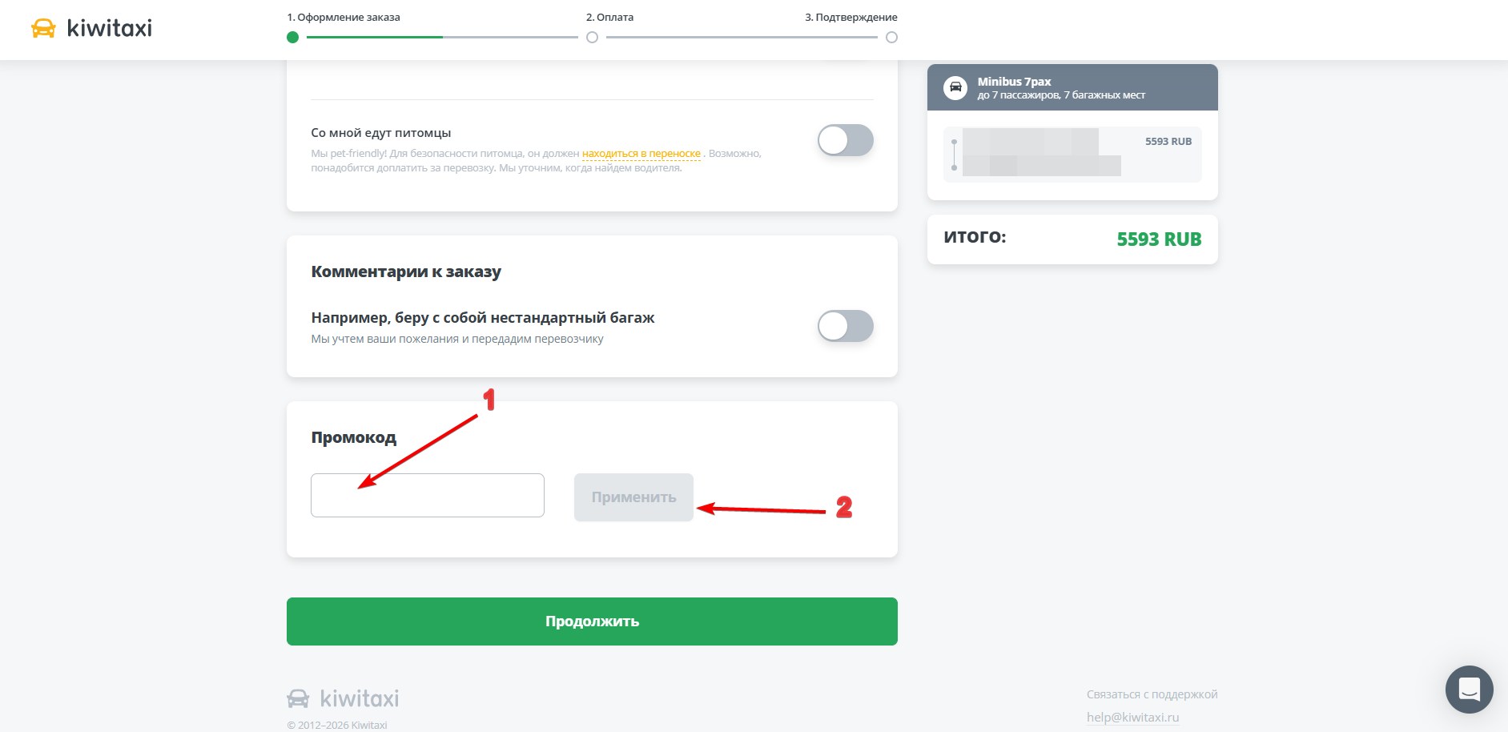Go to step 2. Оплата
Screen dimensions: 1508x732
(x=609, y=17)
